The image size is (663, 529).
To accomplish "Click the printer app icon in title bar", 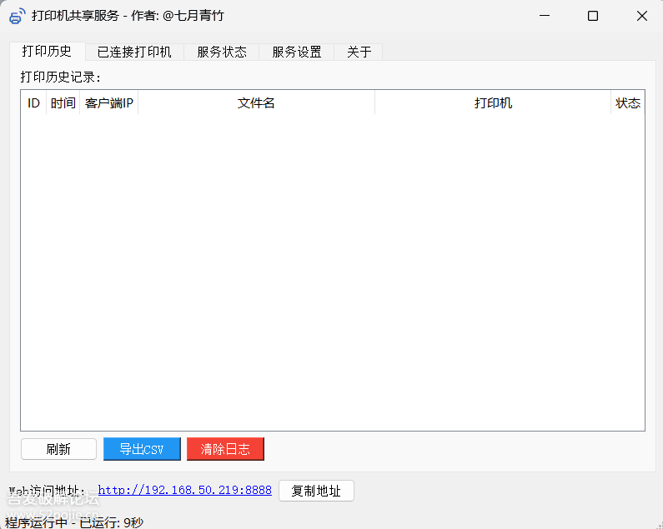I will (17, 16).
